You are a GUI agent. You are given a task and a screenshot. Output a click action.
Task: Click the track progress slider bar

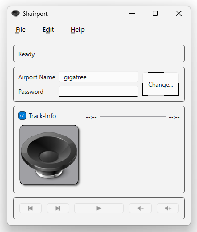(133, 117)
